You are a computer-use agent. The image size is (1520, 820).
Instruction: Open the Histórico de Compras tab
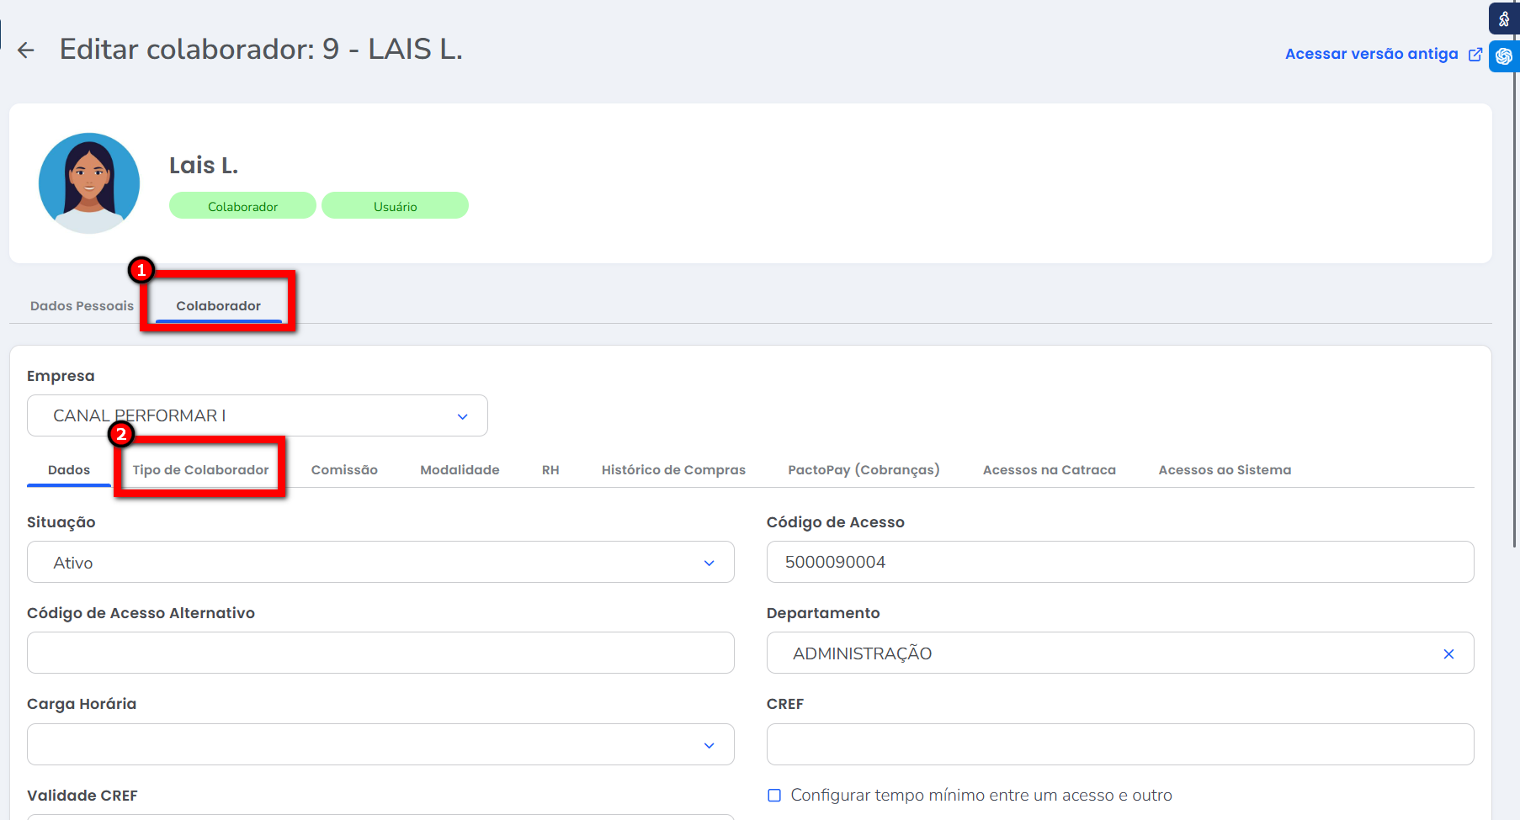pos(673,470)
